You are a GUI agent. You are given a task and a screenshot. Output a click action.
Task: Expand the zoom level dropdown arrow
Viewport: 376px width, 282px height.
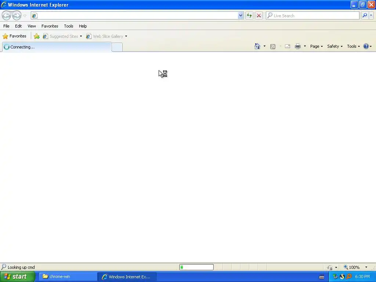[366, 267]
